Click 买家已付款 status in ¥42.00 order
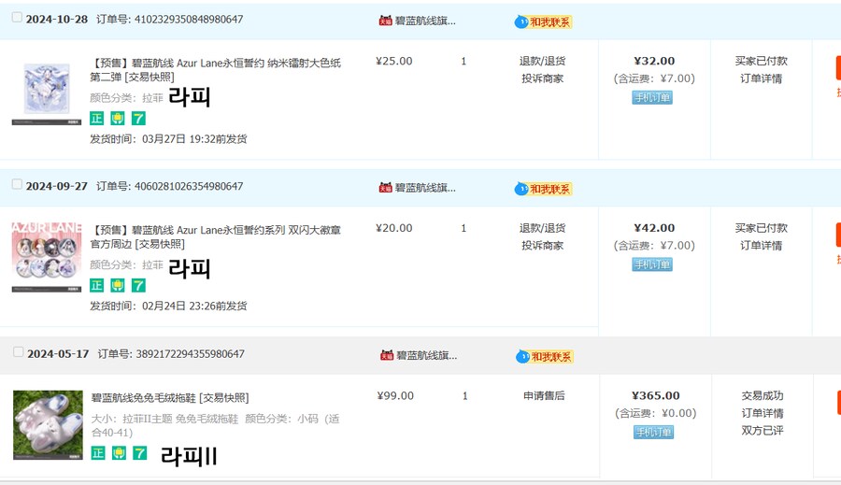This screenshot has height=485, width=841. pyautogui.click(x=761, y=228)
